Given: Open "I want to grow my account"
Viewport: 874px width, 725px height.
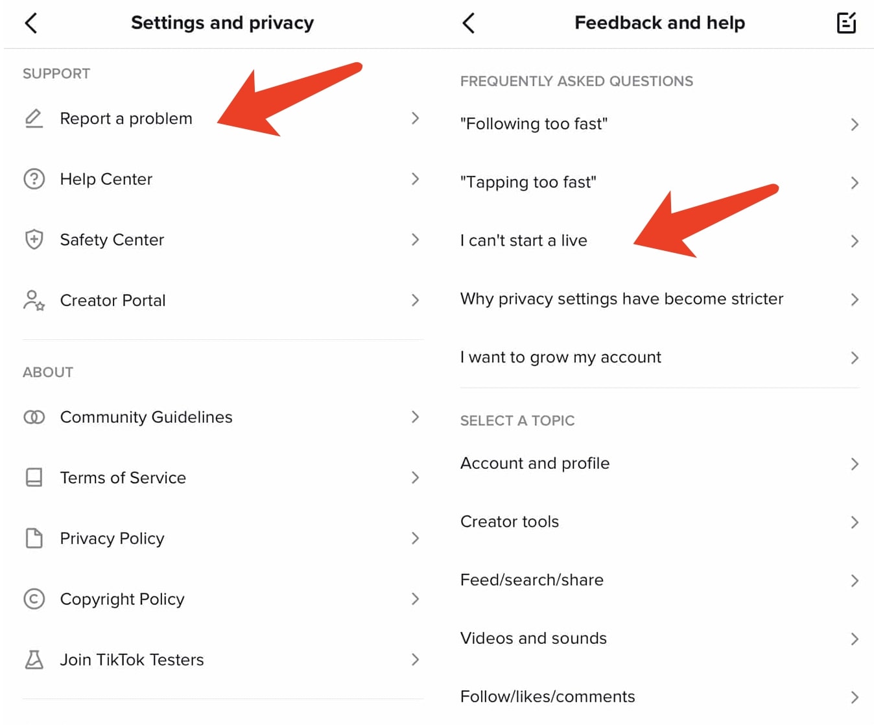Looking at the screenshot, I should [561, 357].
